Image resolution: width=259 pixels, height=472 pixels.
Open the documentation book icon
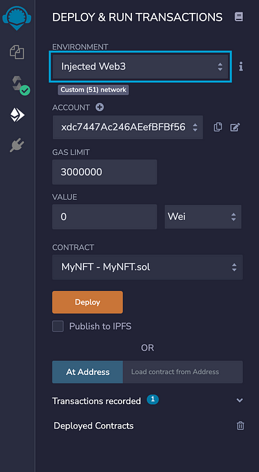pos(238,17)
